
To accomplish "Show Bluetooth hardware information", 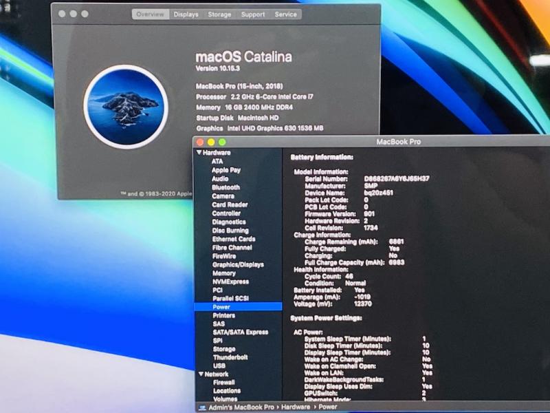I will tap(225, 187).
